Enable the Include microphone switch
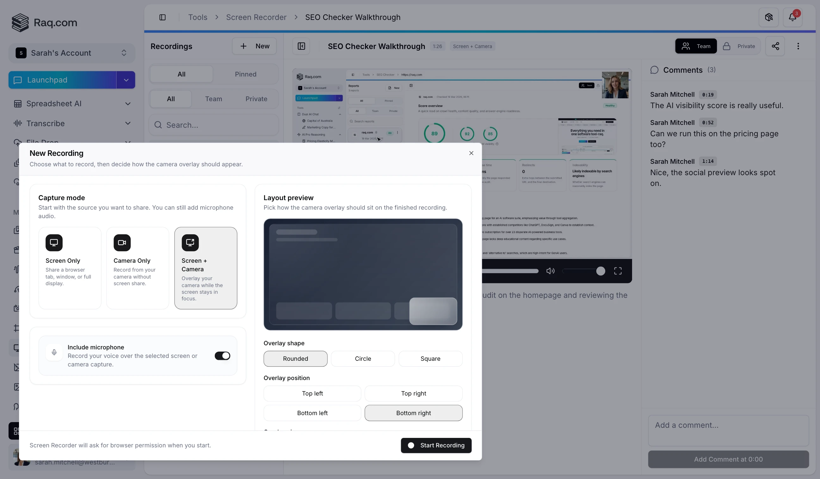 click(x=222, y=355)
